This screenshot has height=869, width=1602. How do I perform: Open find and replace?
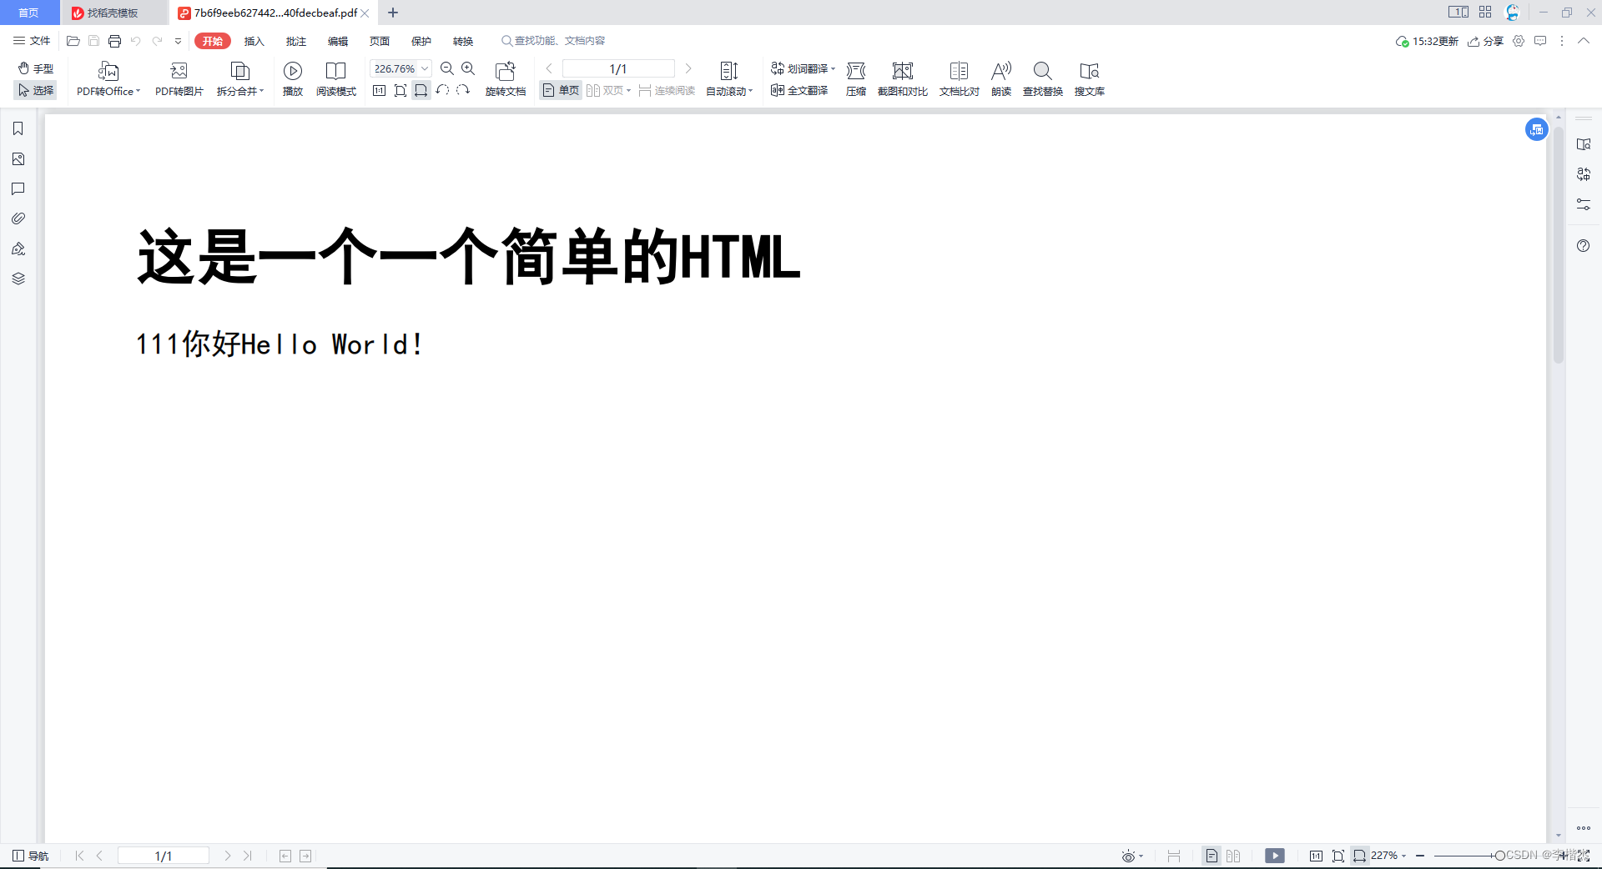tap(1043, 79)
